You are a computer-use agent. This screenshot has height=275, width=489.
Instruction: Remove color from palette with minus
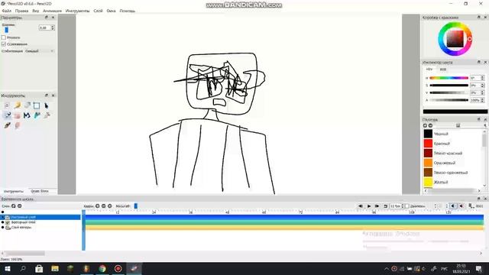tap(430, 125)
